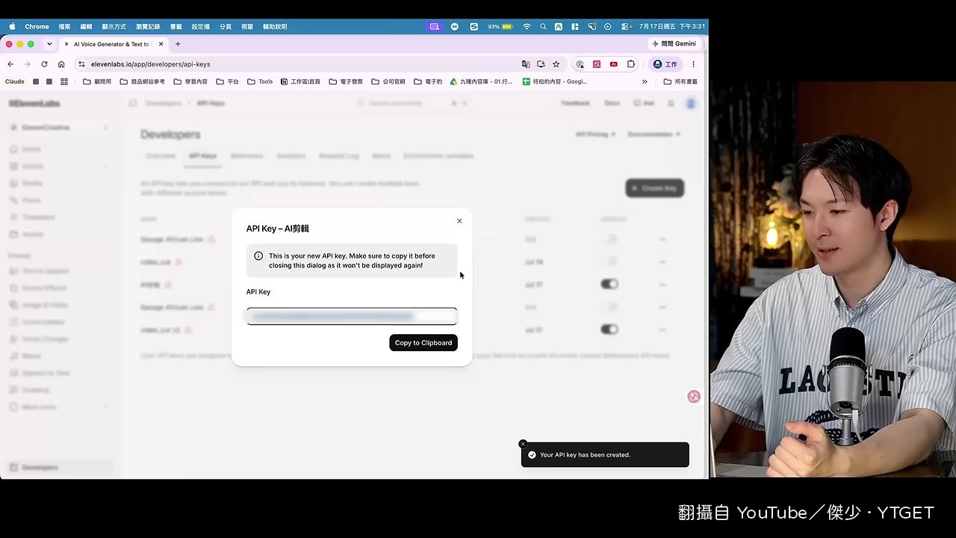Open Spotlight search in the menu bar
This screenshot has height=538, width=956.
[x=543, y=27]
